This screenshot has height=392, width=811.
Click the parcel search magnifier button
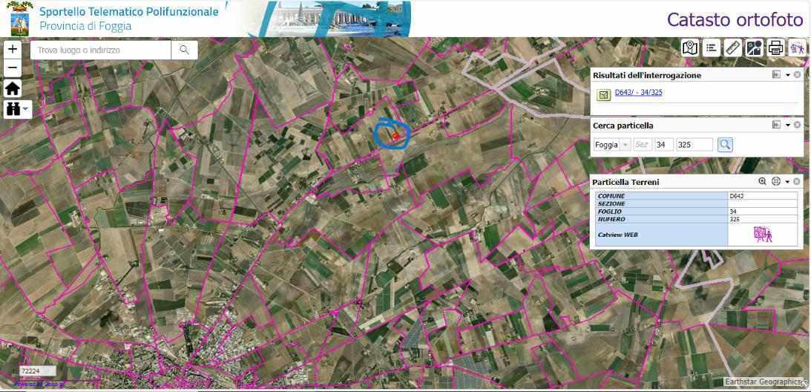coord(725,145)
